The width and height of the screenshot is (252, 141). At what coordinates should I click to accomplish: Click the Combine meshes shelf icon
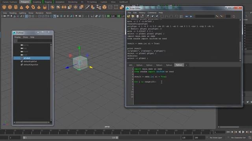[52, 7]
